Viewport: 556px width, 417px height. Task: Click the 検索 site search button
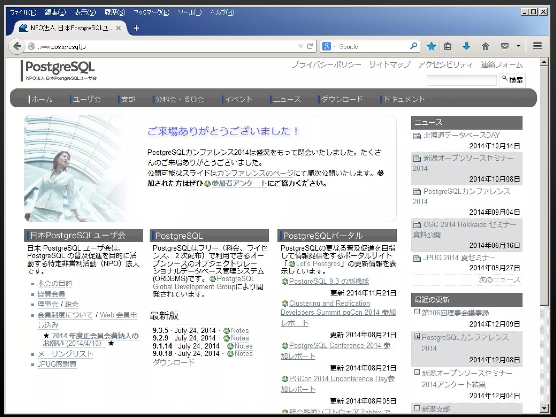pos(512,80)
